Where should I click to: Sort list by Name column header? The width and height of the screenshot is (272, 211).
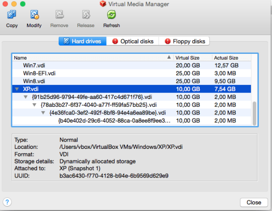[x=93, y=58]
